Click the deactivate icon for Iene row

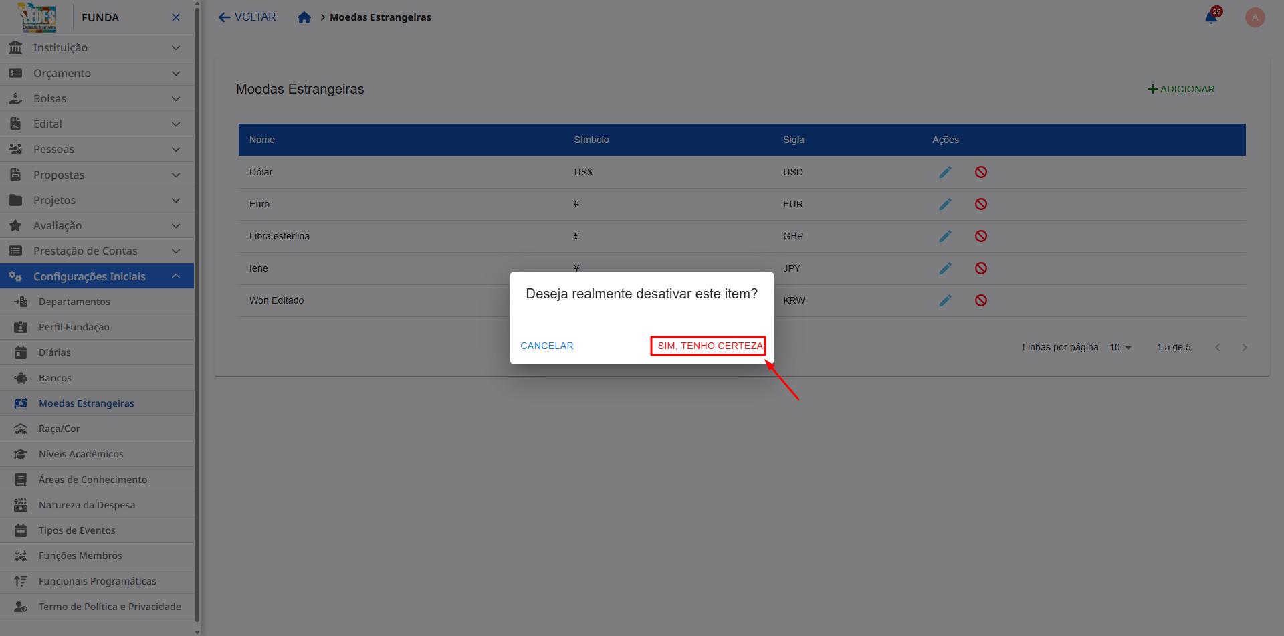point(980,268)
